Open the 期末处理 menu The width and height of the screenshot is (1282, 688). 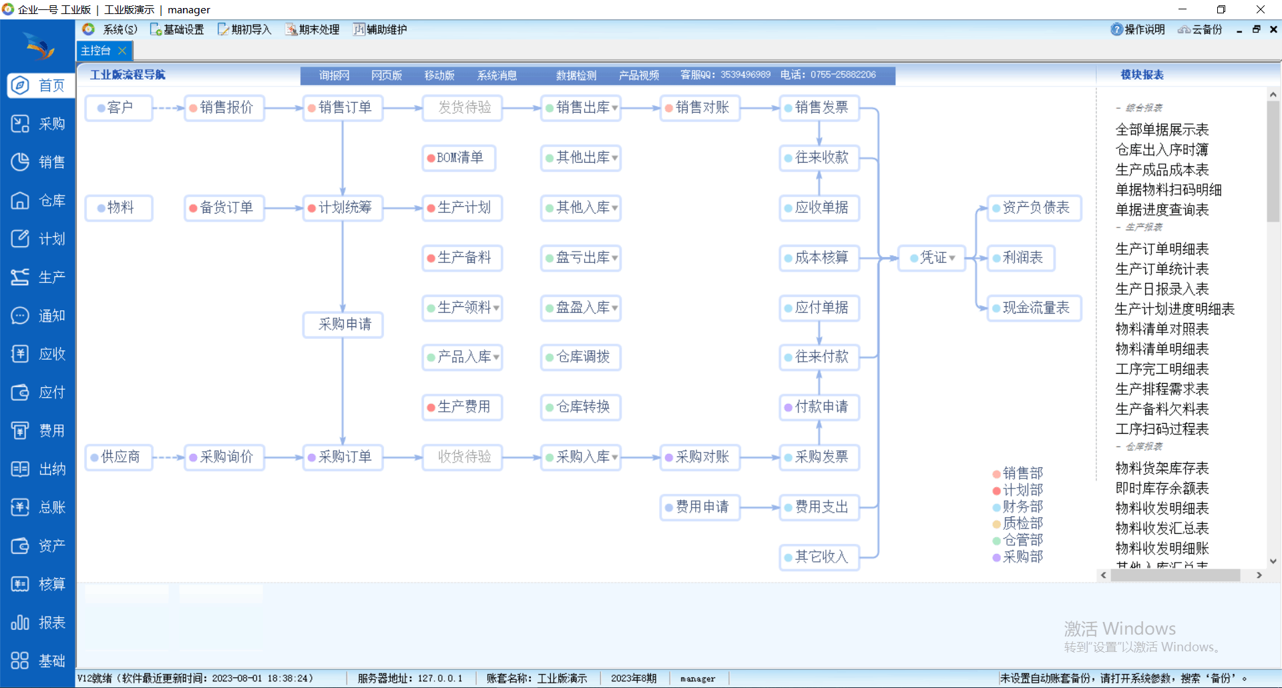click(312, 29)
